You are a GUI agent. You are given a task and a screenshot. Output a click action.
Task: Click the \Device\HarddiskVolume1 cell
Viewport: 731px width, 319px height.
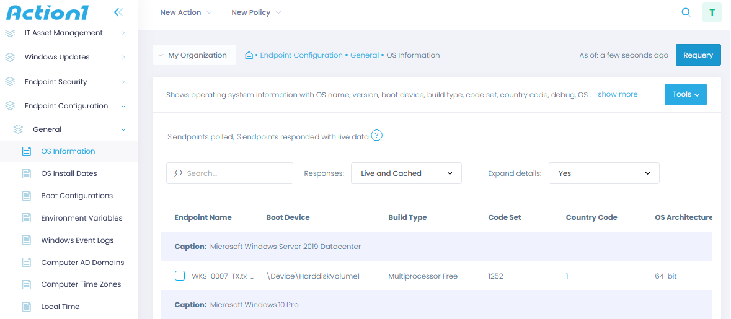[x=313, y=276]
